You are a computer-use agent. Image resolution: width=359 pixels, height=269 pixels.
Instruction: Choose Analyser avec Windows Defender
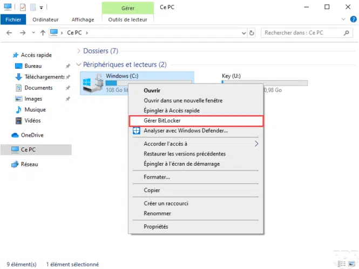(186, 131)
